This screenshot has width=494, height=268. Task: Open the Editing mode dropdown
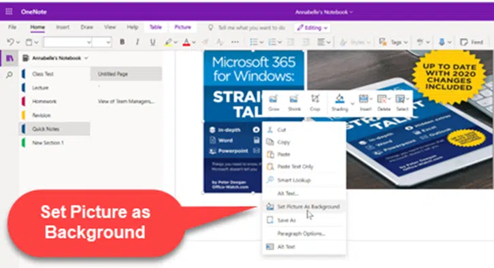click(x=312, y=28)
